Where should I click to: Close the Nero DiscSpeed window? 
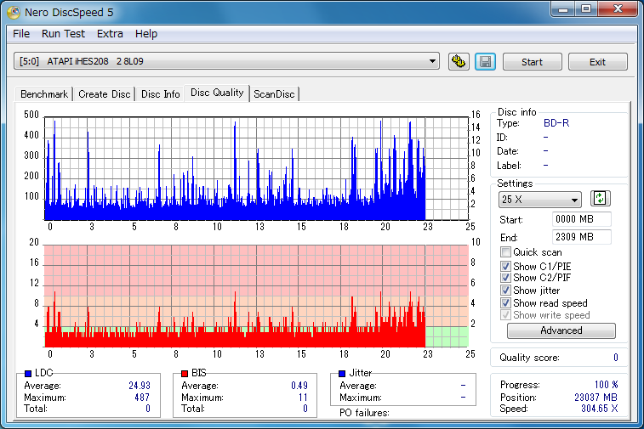(x=618, y=9)
